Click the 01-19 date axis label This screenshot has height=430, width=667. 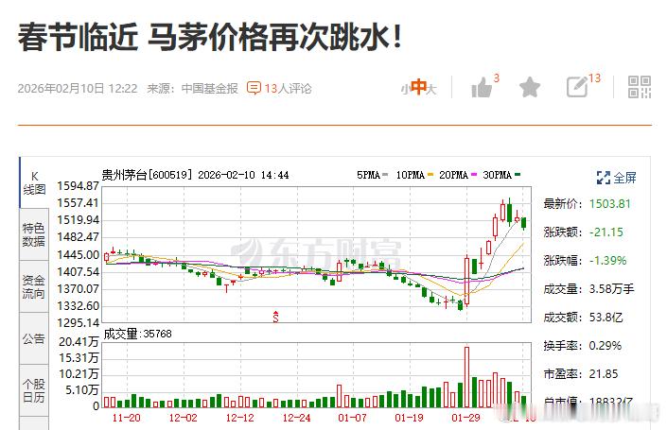(410, 418)
